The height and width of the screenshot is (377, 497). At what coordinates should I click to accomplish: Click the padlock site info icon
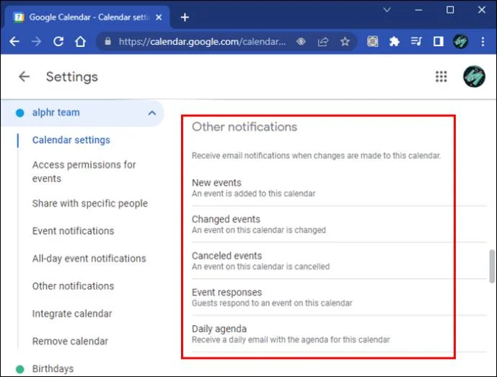point(107,41)
